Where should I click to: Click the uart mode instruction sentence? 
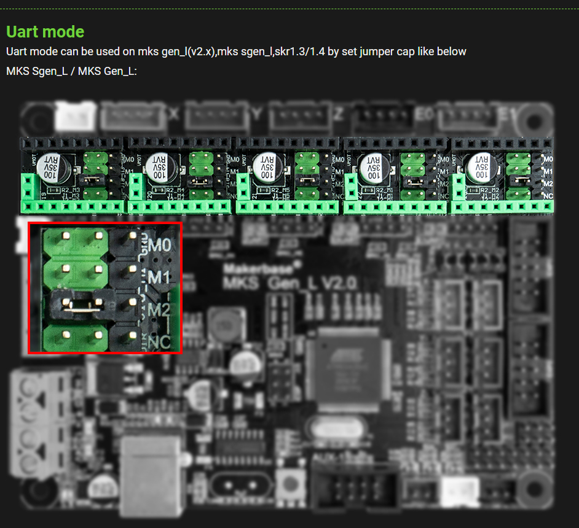(x=236, y=52)
